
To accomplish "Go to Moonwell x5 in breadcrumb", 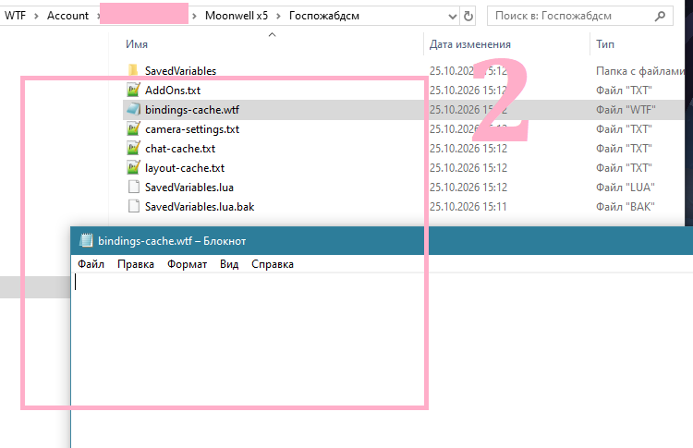I will (x=237, y=16).
